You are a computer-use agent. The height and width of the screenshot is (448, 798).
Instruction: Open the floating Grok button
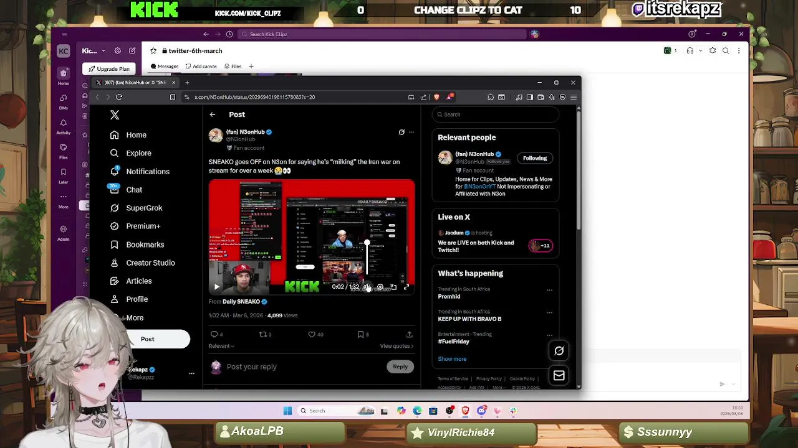(x=559, y=351)
